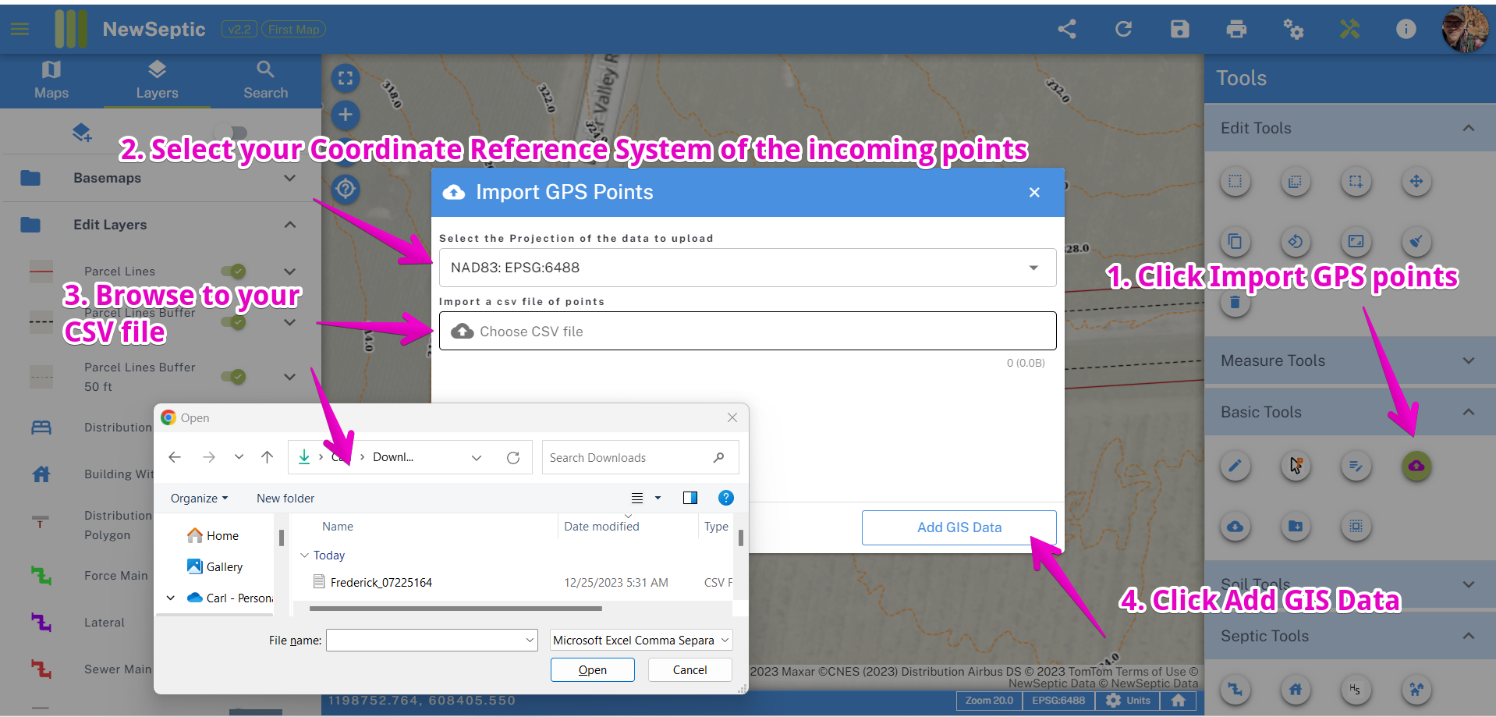Expand the Measure Tools section

click(x=1469, y=360)
